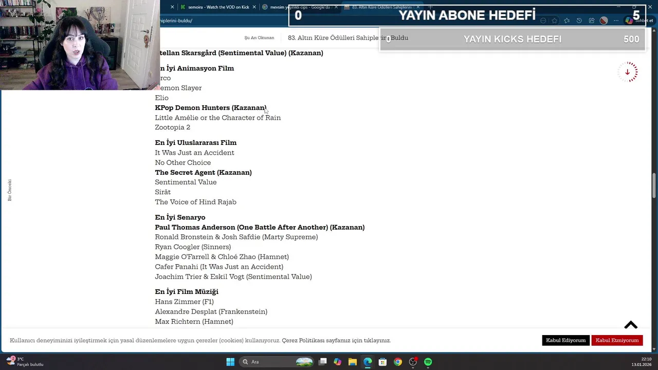Click the text No Other Choice
The height and width of the screenshot is (370, 658).
[183, 162]
